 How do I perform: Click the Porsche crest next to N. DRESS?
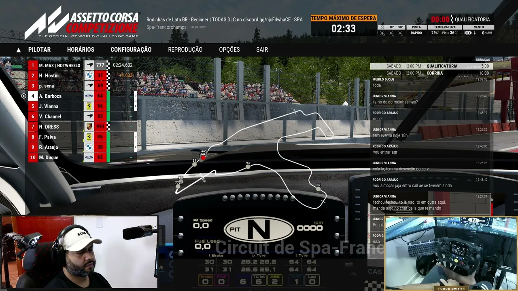coord(89,127)
